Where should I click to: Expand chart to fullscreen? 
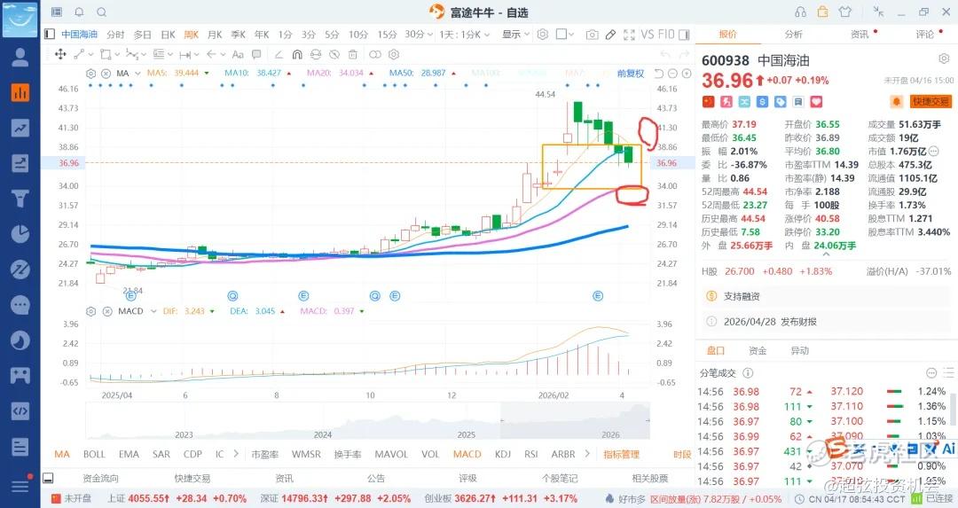click(629, 35)
